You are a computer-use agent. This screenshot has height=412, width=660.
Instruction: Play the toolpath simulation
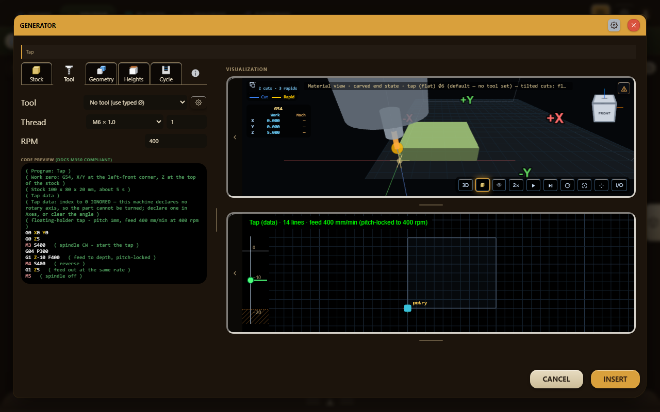click(533, 185)
